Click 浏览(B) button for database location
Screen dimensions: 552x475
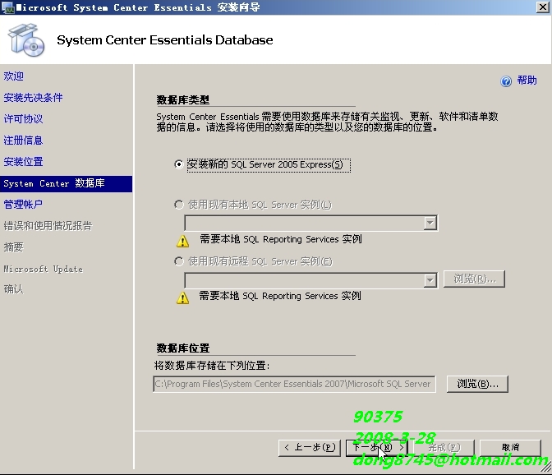tap(477, 384)
